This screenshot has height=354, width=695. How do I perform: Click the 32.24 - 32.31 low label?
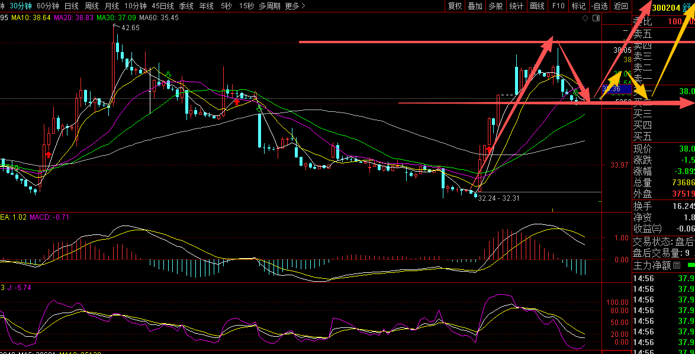click(x=498, y=198)
